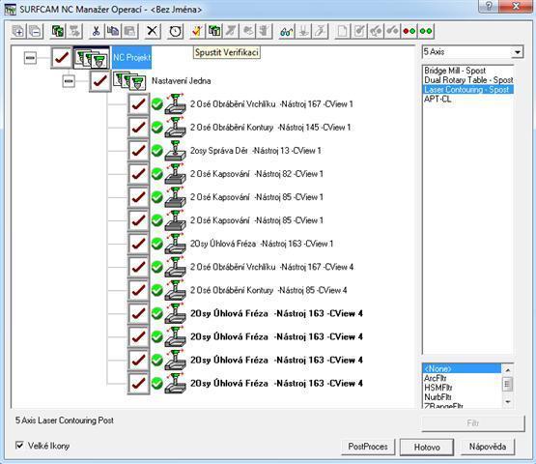
Task: Select Bridge Mill - Spost
Action: [455, 71]
